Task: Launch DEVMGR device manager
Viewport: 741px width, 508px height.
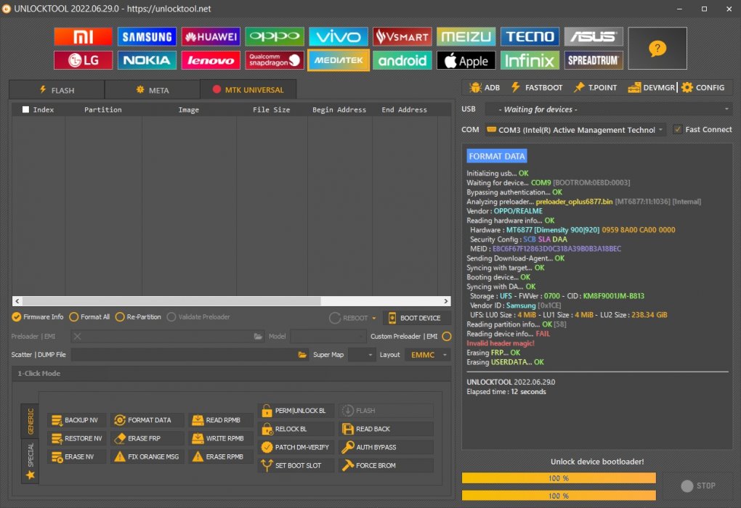Action: click(651, 87)
